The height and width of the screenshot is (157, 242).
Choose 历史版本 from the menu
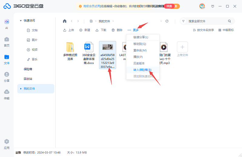[x=143, y=63]
